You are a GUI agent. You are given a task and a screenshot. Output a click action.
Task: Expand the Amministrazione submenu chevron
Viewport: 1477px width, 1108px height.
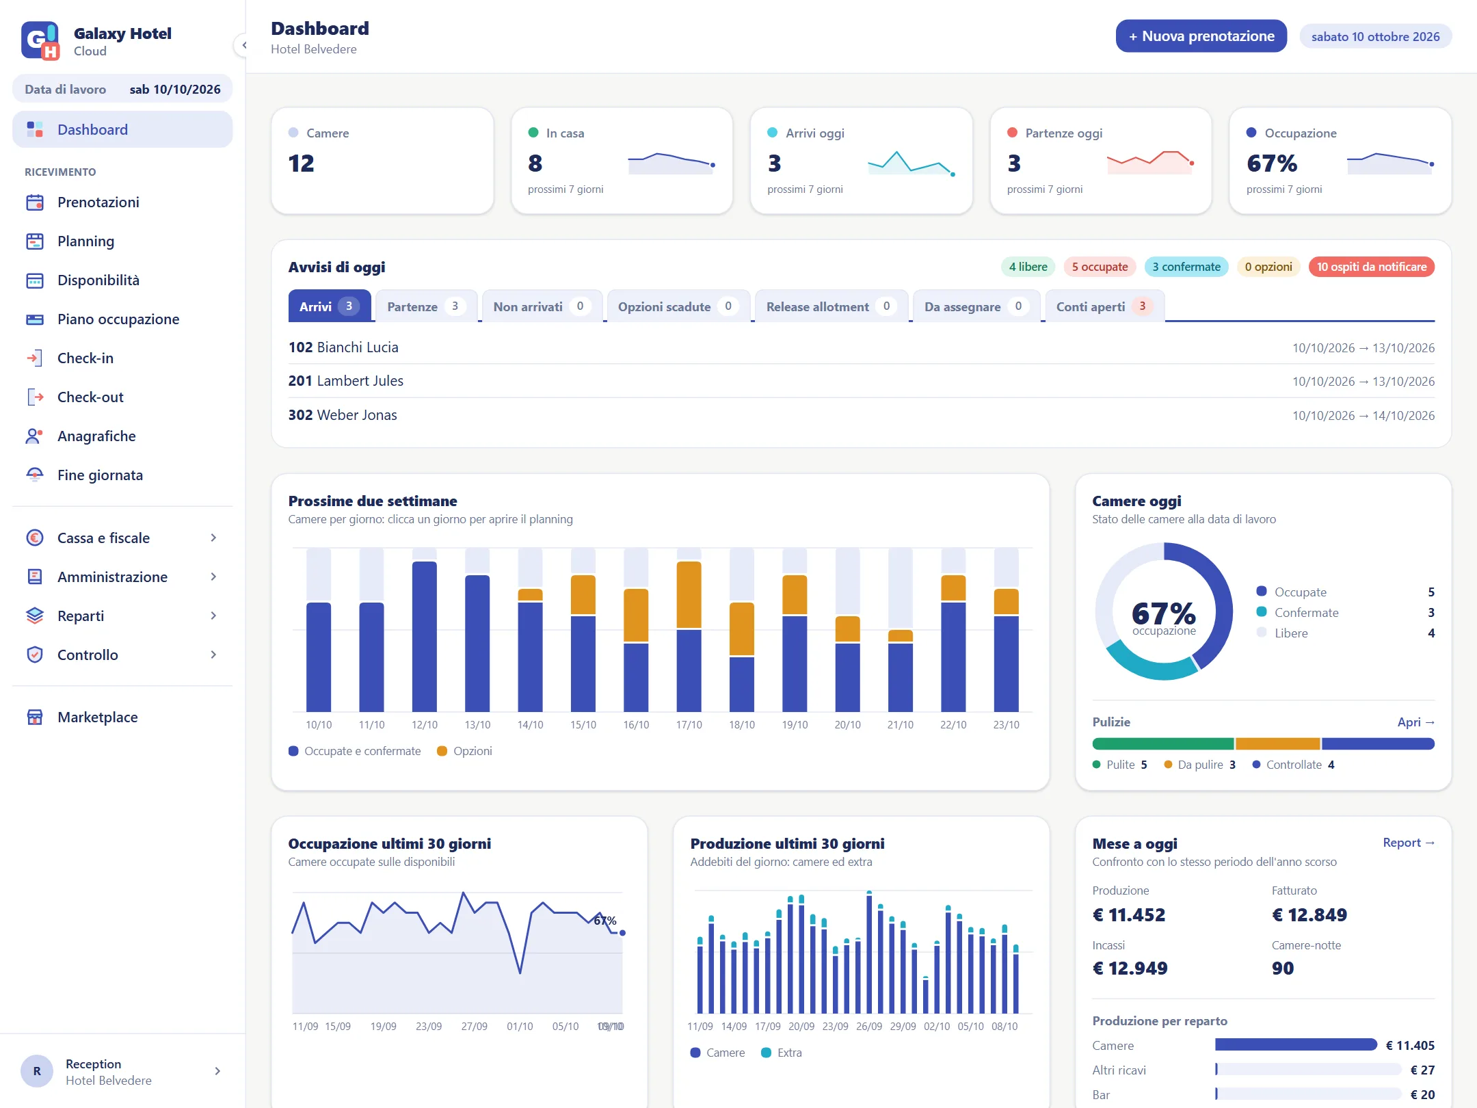click(213, 577)
